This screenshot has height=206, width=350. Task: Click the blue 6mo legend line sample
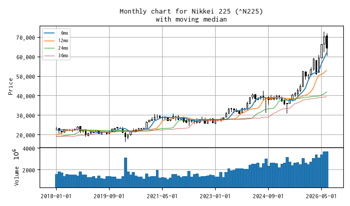coord(49,33)
